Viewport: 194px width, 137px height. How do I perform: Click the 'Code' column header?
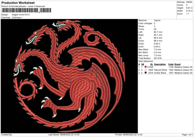click(171, 64)
